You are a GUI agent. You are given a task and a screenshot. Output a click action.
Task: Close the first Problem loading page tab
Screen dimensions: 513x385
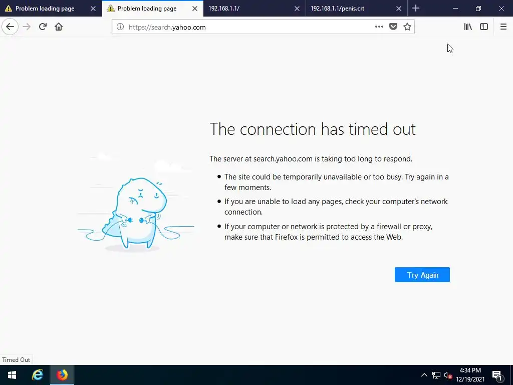pos(93,9)
